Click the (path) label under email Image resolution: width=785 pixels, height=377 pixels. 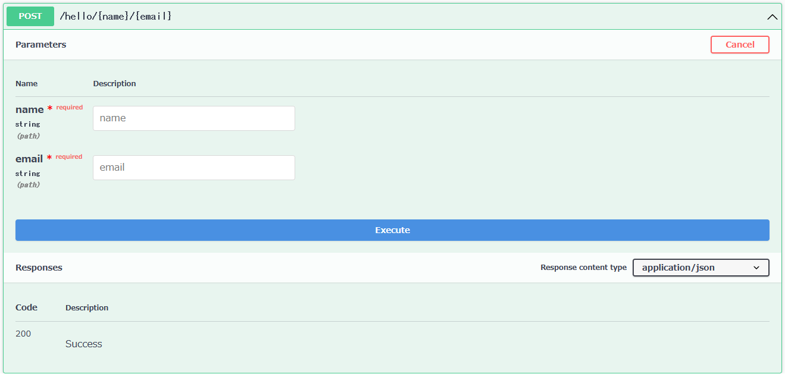28,184
